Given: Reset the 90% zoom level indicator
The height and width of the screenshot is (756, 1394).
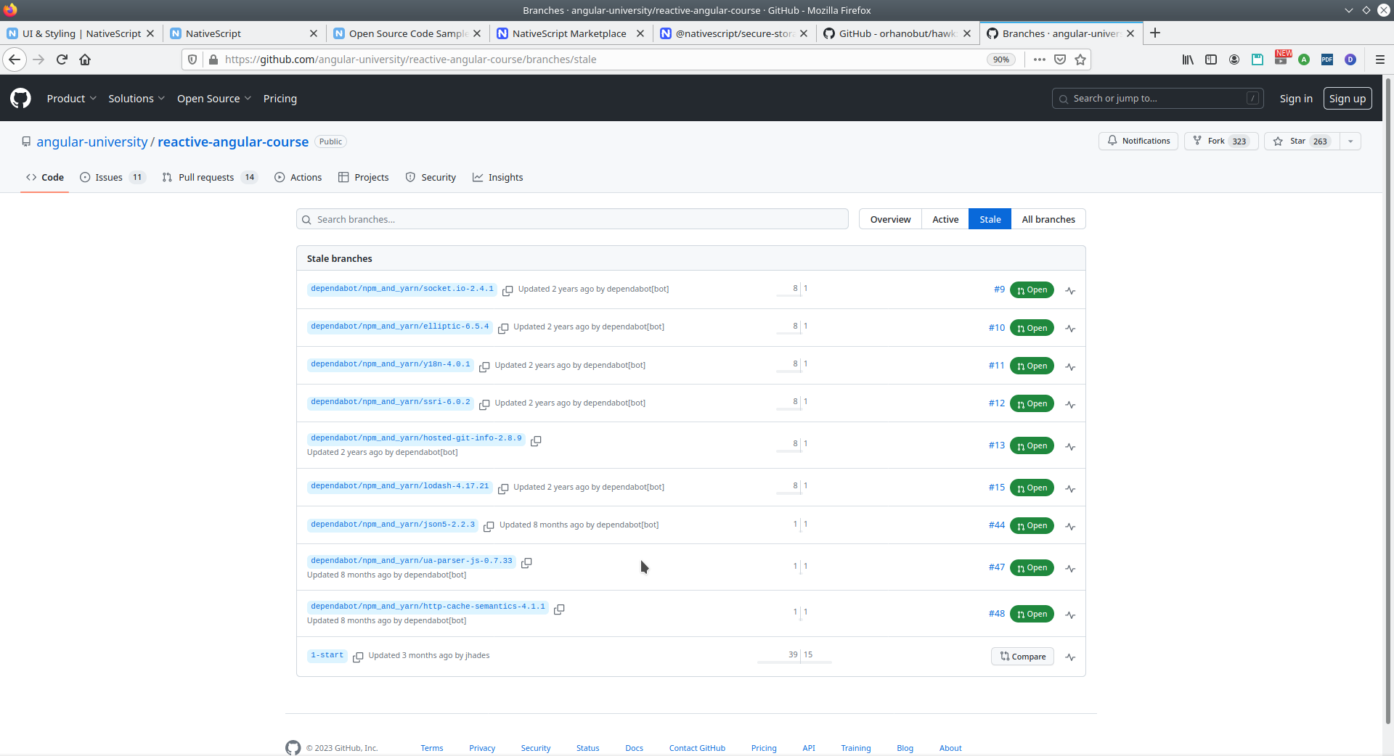Looking at the screenshot, I should [1001, 59].
